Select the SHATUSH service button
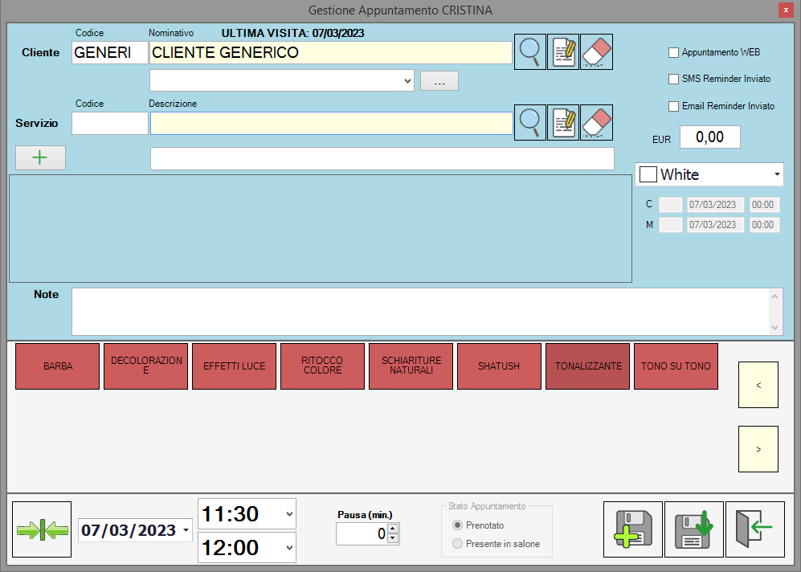 pos(499,366)
